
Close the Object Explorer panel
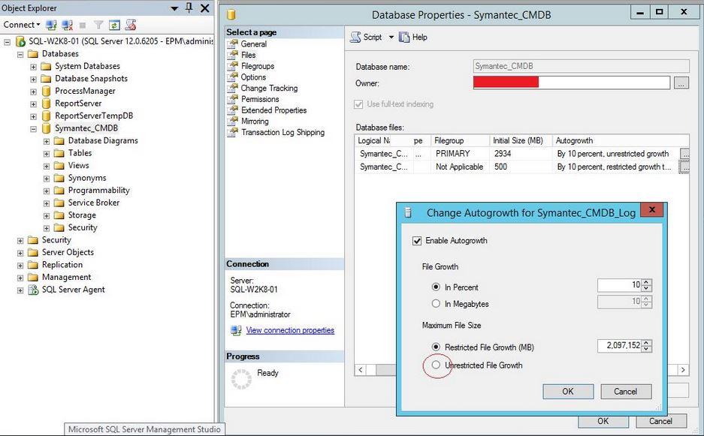(204, 8)
